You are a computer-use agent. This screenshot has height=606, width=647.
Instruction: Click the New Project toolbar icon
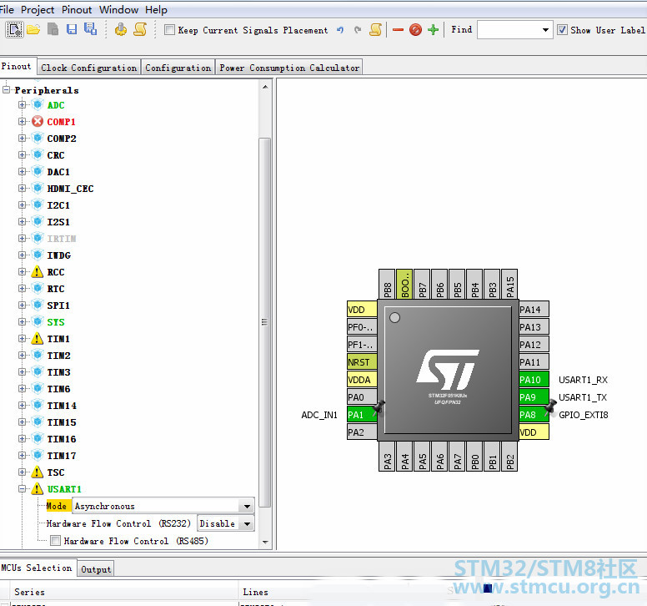click(14, 30)
